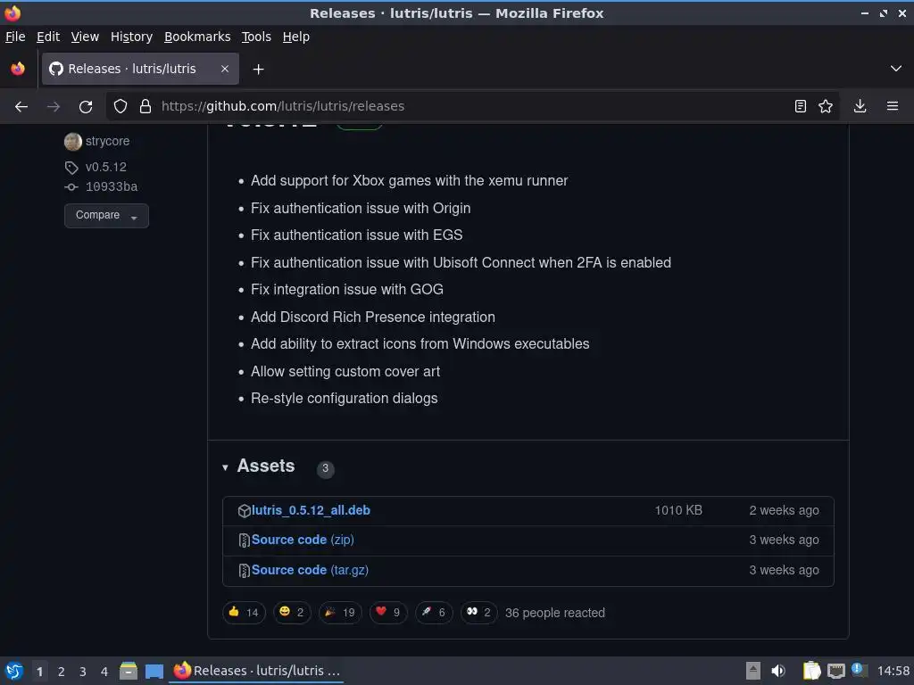
Task: Open the downloads panel icon
Action: click(x=860, y=106)
